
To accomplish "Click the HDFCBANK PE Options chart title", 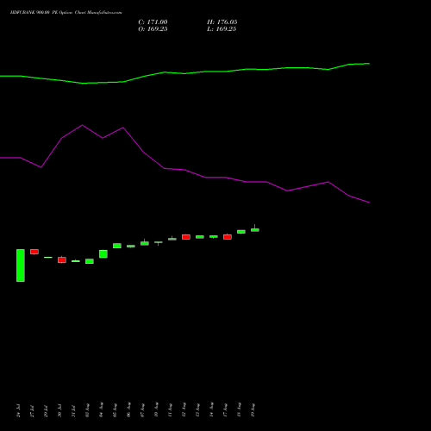I will click(x=66, y=13).
